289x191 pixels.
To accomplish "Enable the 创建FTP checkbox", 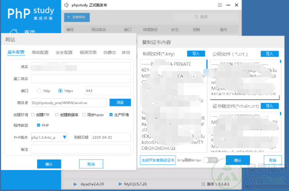I will pyautogui.click(x=33, y=115).
